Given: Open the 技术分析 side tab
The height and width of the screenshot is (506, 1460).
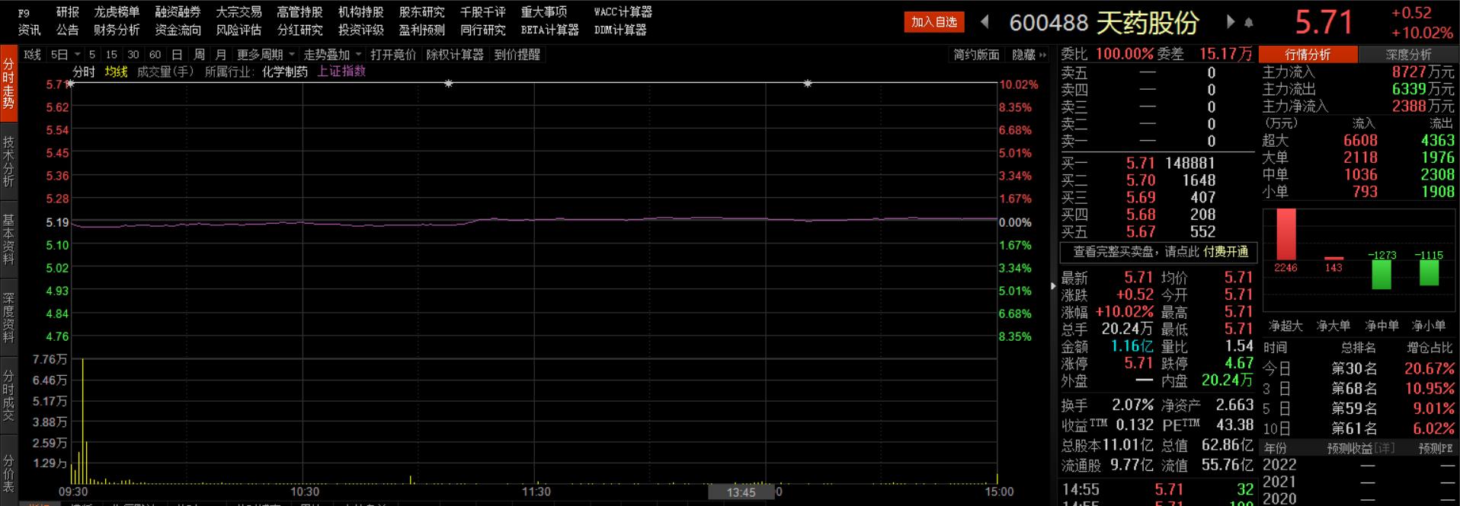Looking at the screenshot, I should tap(8, 161).
